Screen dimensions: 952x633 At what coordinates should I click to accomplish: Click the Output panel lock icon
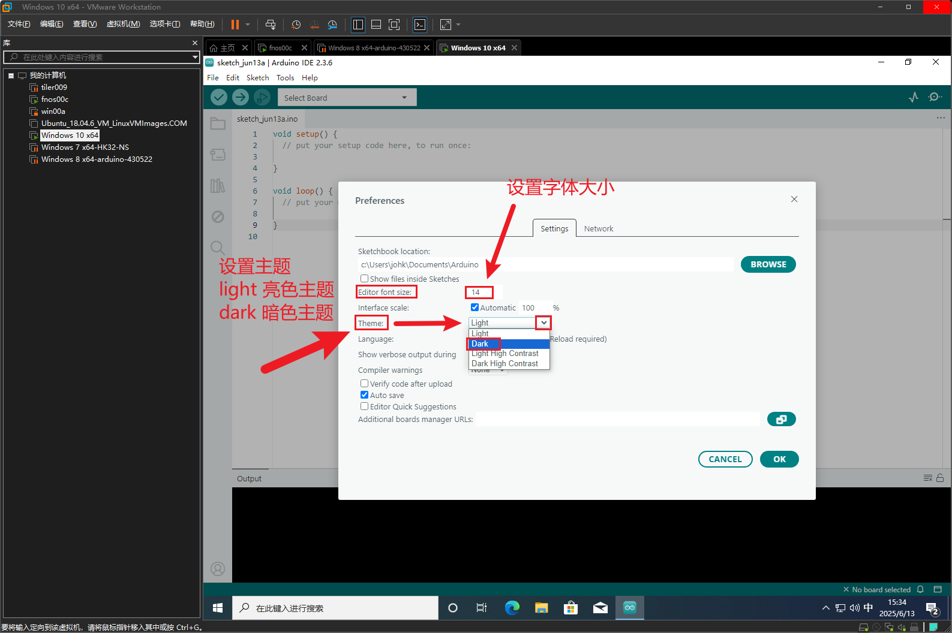[x=940, y=478]
